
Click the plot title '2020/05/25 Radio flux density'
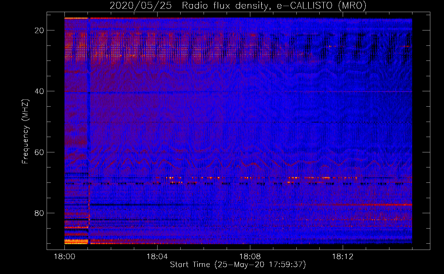point(238,5)
